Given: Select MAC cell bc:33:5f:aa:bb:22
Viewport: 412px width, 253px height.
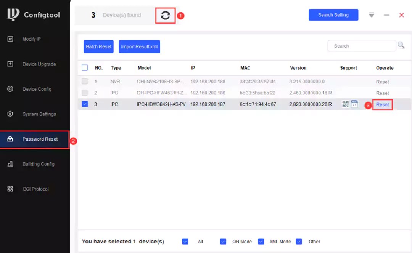Looking at the screenshot, I should point(257,93).
